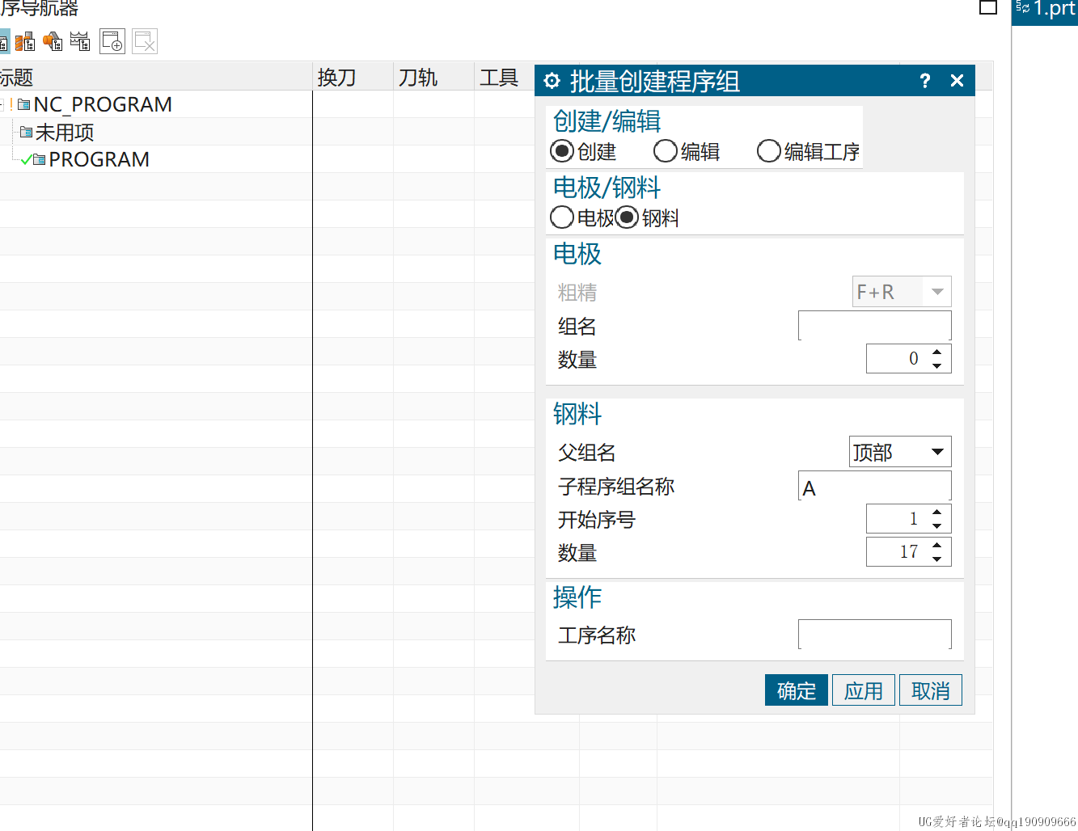Image resolution: width=1078 pixels, height=831 pixels.
Task: Collapse the NC_PROGRAM tree node
Action: 2,104
